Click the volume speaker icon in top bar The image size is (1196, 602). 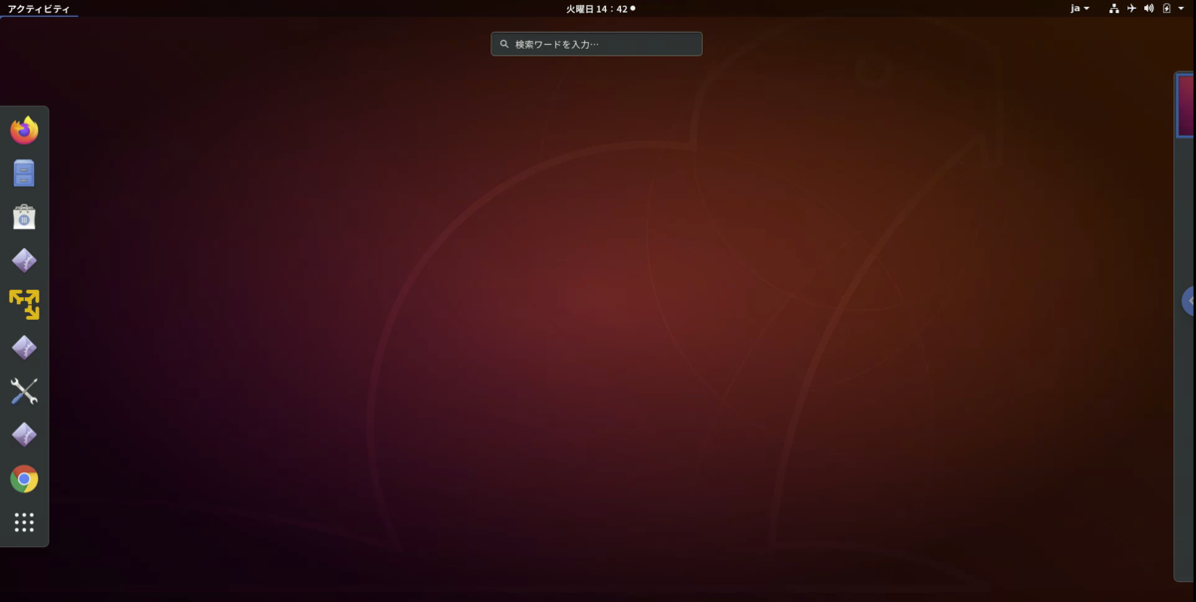click(x=1148, y=8)
